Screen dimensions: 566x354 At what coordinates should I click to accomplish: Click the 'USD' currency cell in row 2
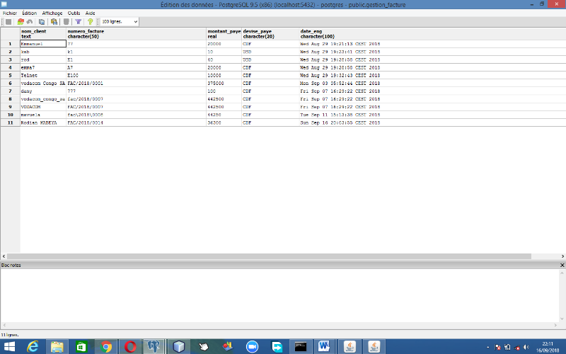click(x=270, y=52)
